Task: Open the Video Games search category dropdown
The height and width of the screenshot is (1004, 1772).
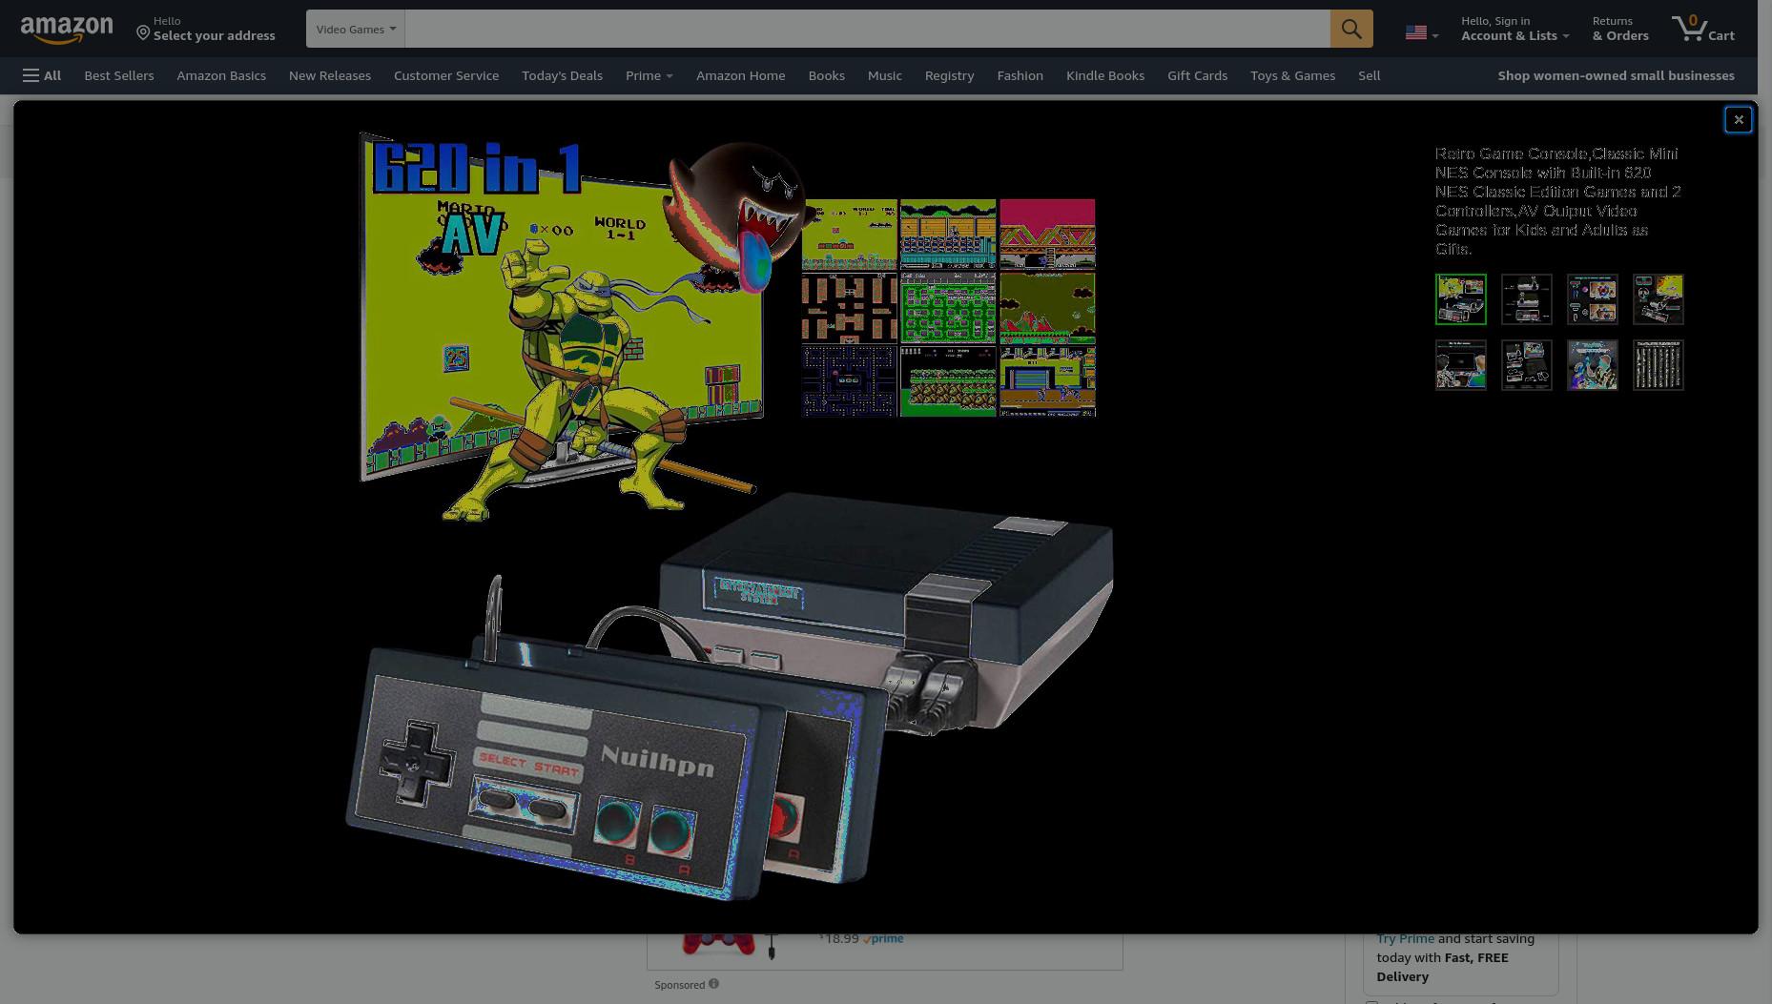Action: (x=356, y=29)
